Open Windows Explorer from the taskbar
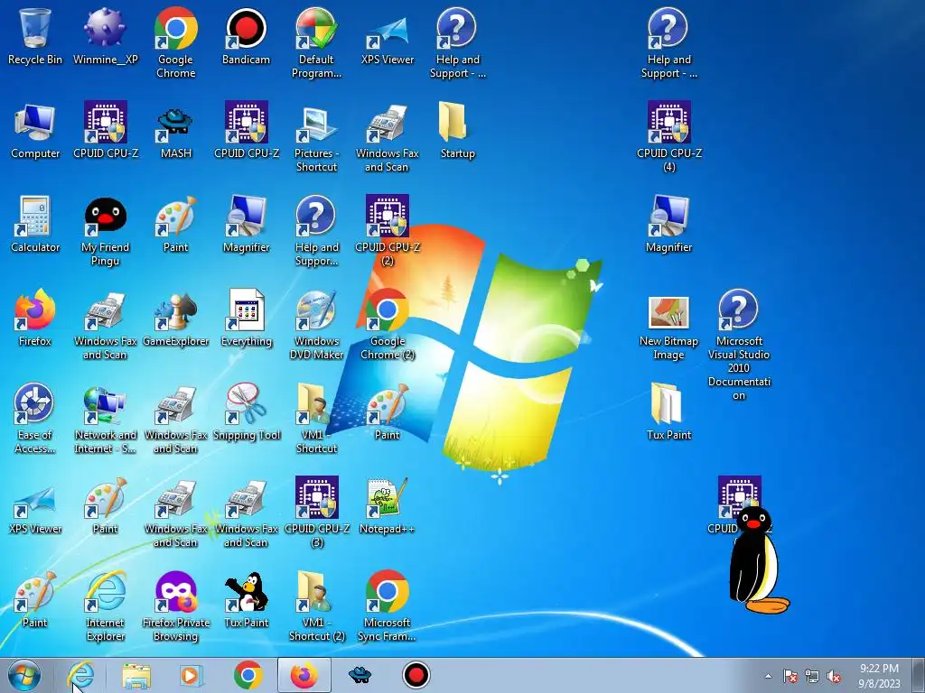 [136, 675]
